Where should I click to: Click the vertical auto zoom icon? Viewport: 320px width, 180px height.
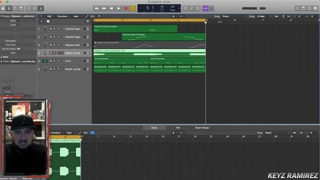(283, 16)
